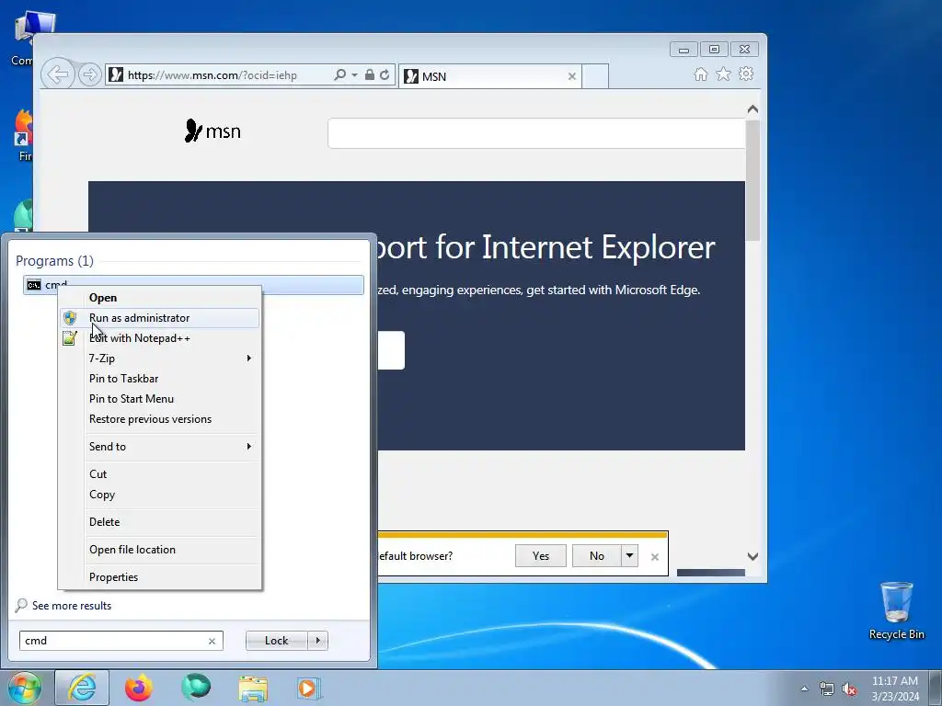
Task: Click Yes on default browser prompt
Action: (541, 556)
